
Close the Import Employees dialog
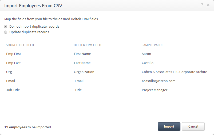(208, 5)
